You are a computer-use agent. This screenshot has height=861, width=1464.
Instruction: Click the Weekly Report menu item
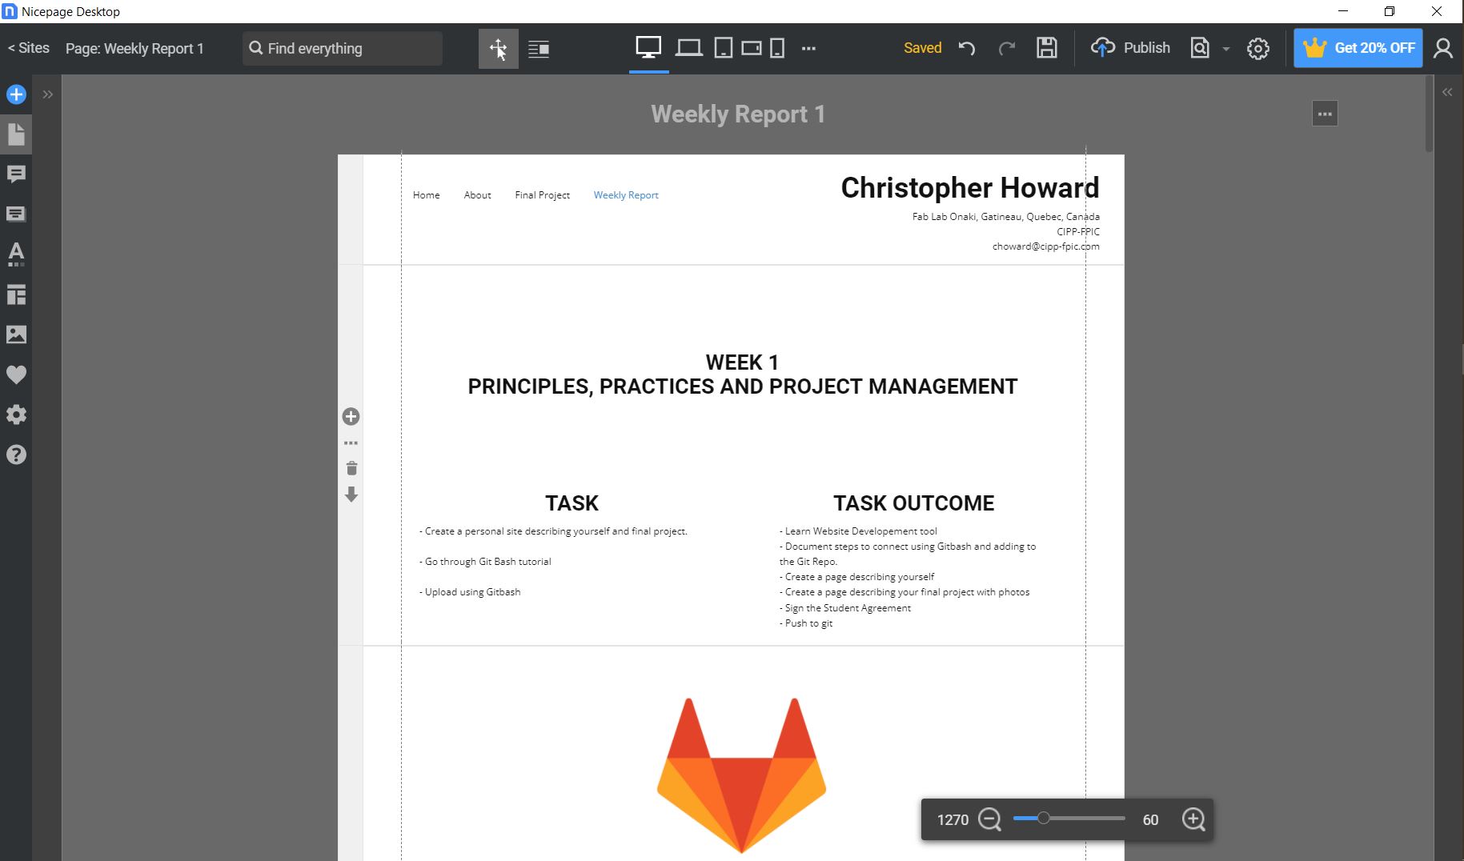pyautogui.click(x=626, y=195)
